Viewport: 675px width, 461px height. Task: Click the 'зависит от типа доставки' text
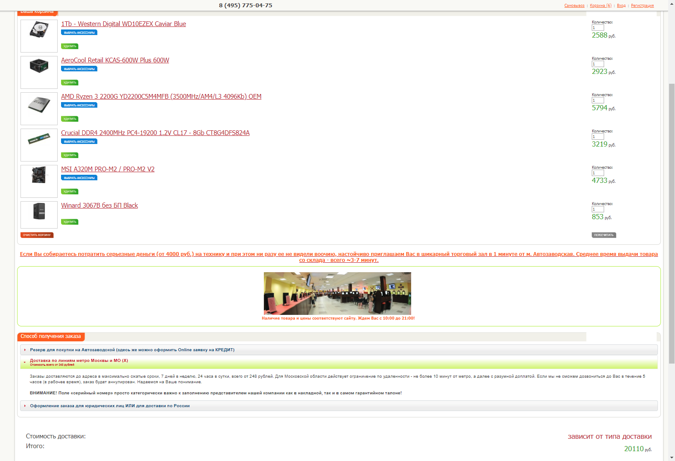coord(610,437)
